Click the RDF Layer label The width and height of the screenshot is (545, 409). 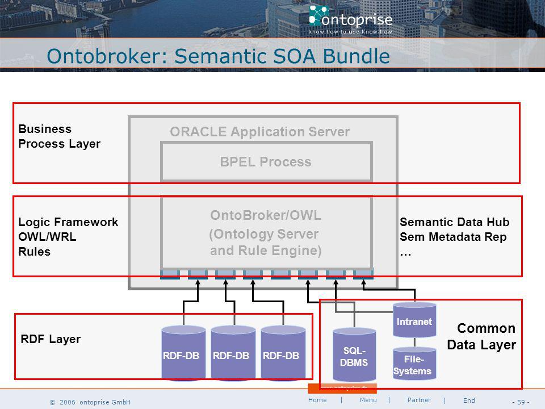51,339
